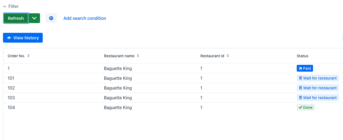The image size is (343, 140).
Task: Click Baguette King in order 103 row
Action: 118,98
